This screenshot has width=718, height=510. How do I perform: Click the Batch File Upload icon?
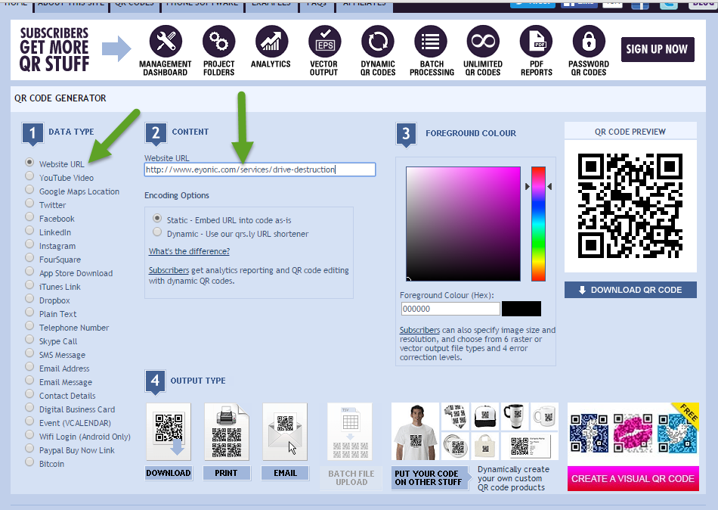350,432
